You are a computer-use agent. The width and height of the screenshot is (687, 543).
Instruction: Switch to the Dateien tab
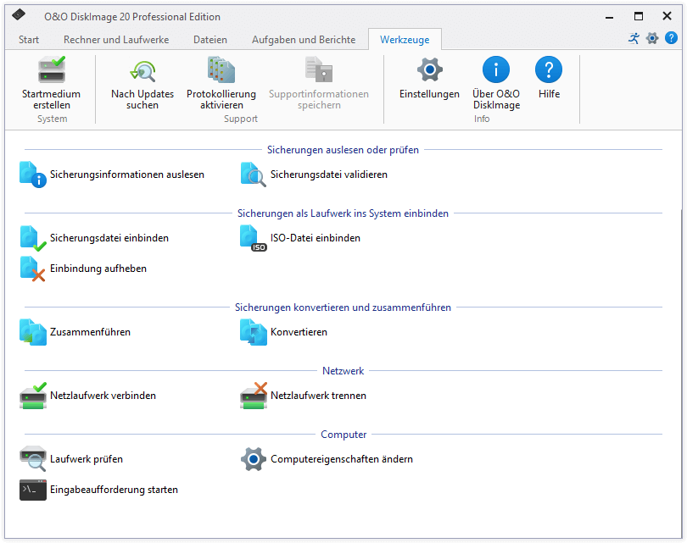pyautogui.click(x=210, y=40)
